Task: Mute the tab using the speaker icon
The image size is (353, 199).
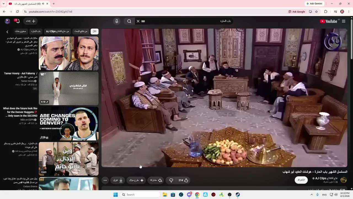Action: (43, 4)
